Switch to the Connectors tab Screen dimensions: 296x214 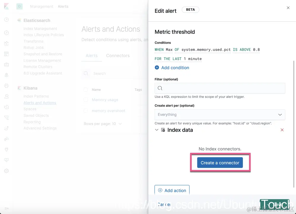(x=118, y=56)
